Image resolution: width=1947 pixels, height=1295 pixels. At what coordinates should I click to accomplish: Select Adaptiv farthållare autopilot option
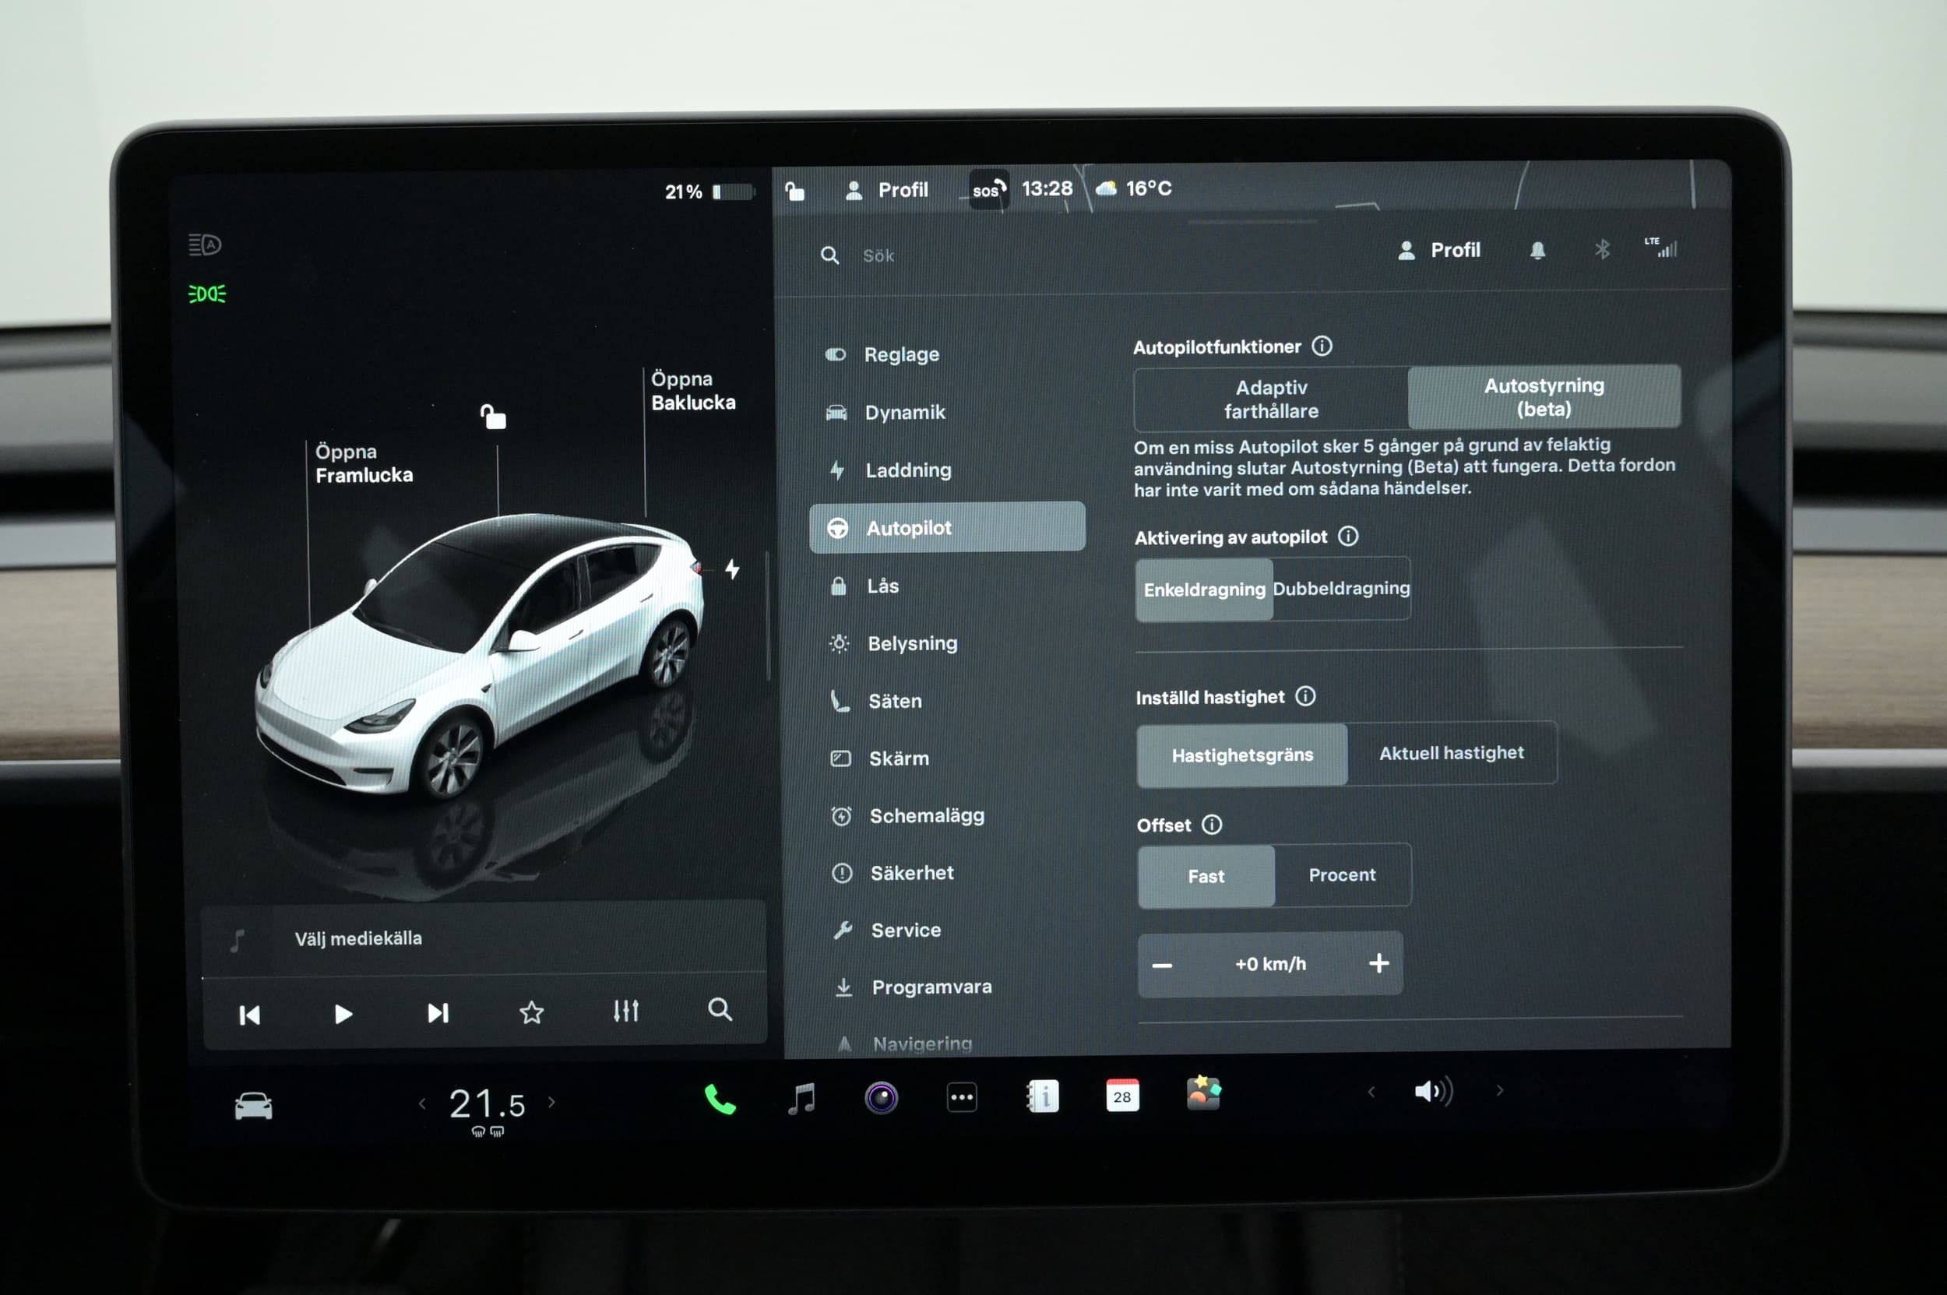[1270, 399]
